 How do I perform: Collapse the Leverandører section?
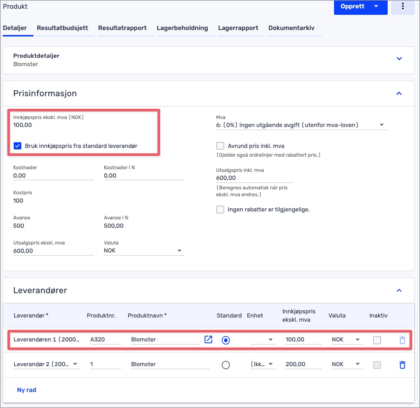tap(399, 291)
